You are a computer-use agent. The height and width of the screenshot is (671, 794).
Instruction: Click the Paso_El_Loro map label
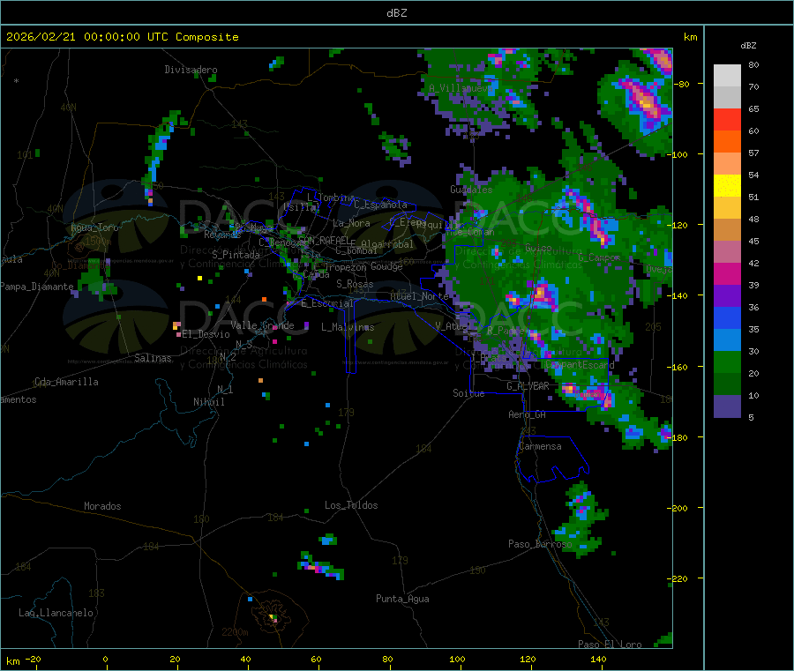[610, 645]
